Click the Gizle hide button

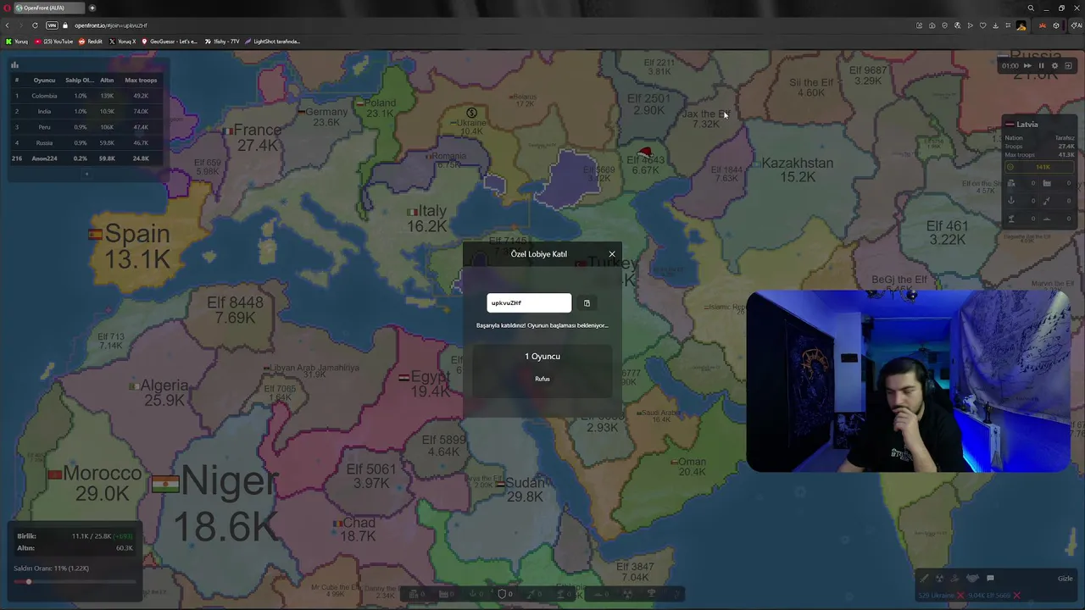click(1066, 579)
